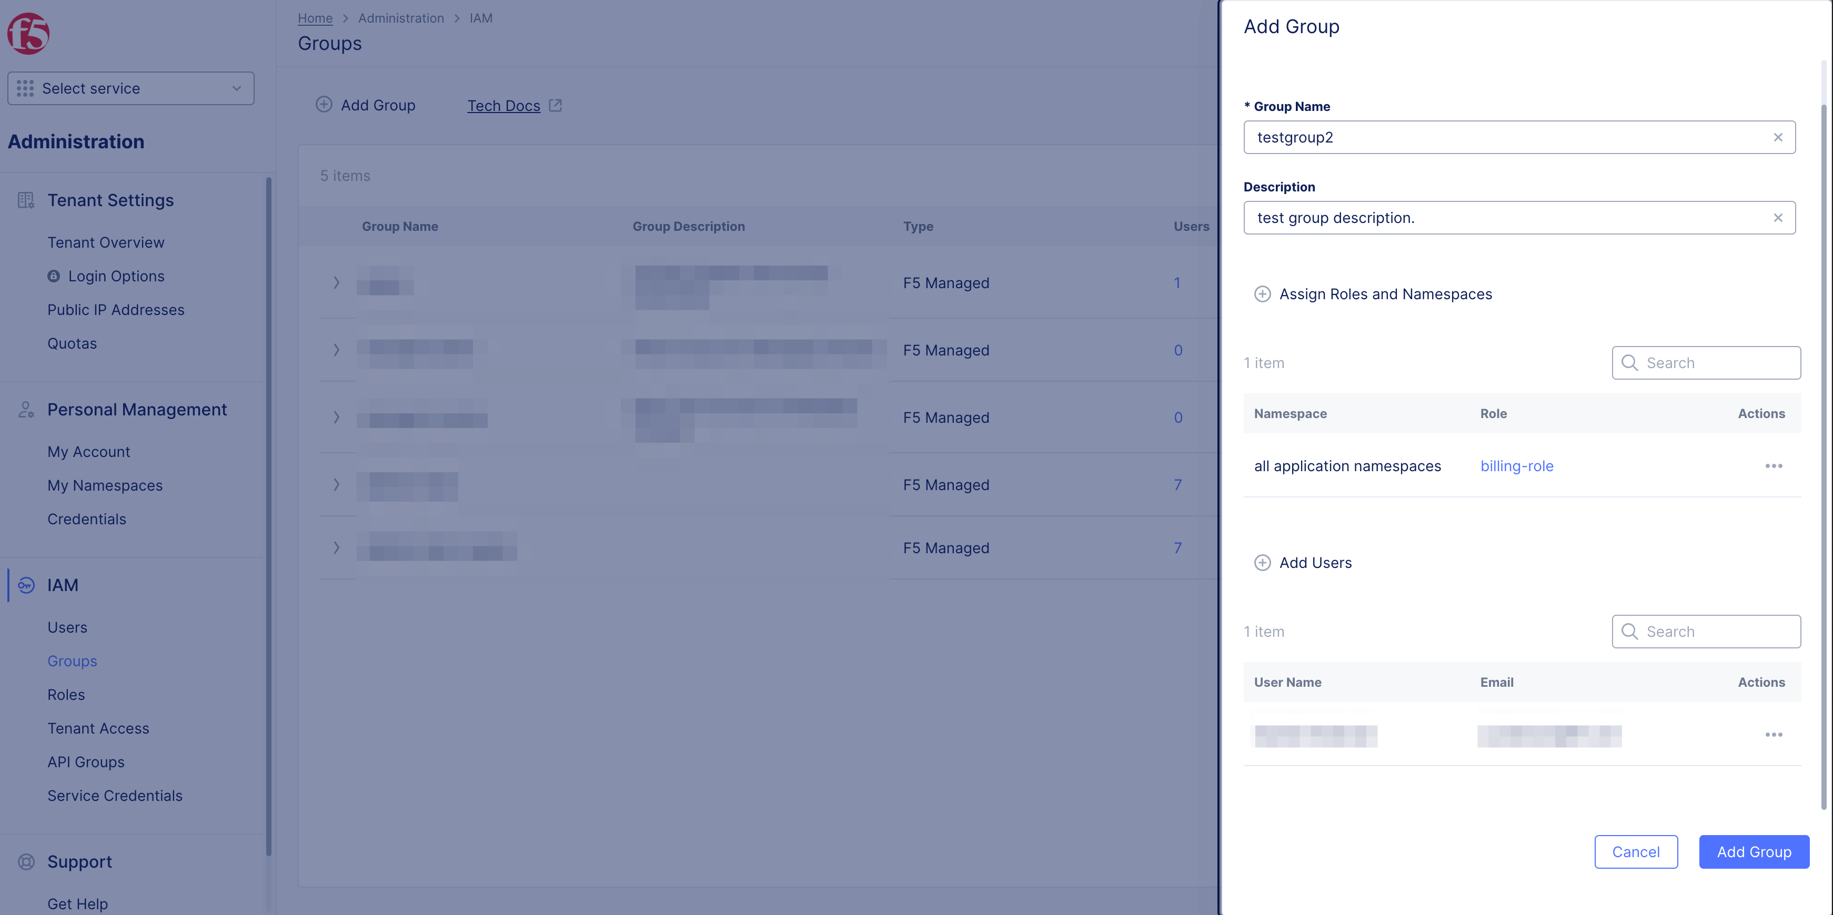Click the blue Add Group button
1833x915 pixels.
(1754, 852)
